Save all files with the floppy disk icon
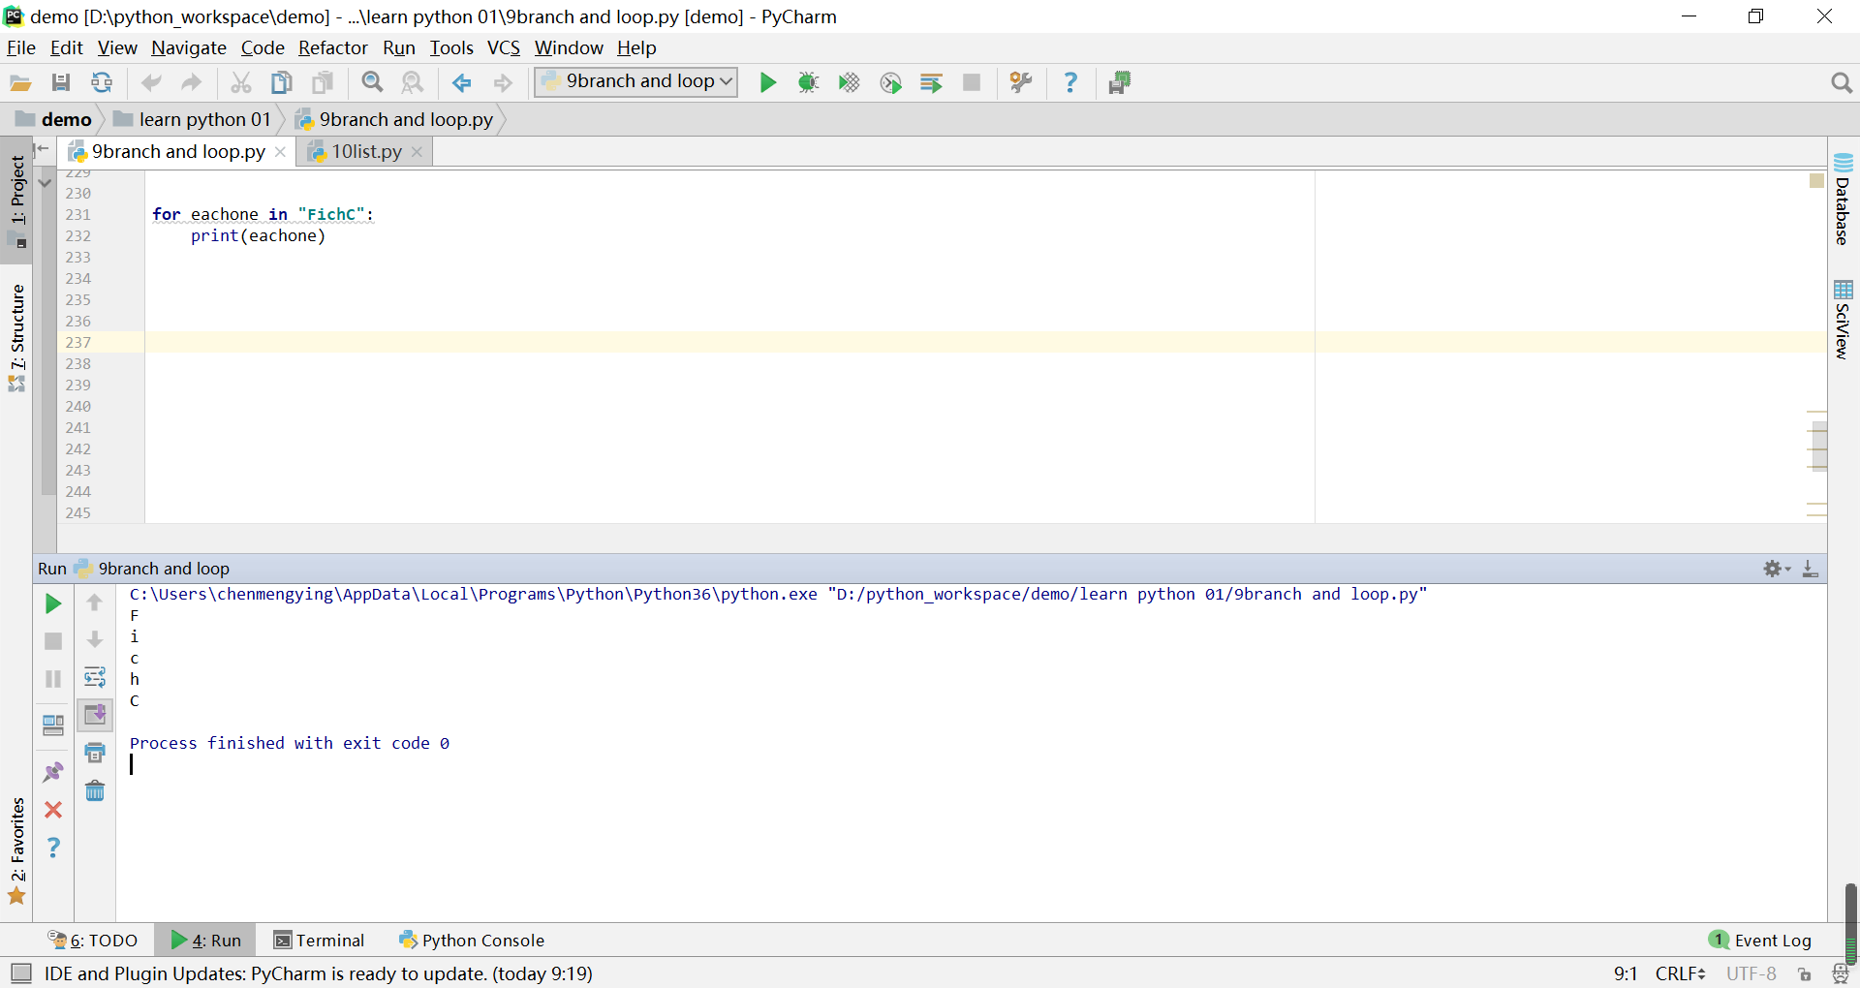Image resolution: width=1860 pixels, height=988 pixels. click(x=61, y=83)
